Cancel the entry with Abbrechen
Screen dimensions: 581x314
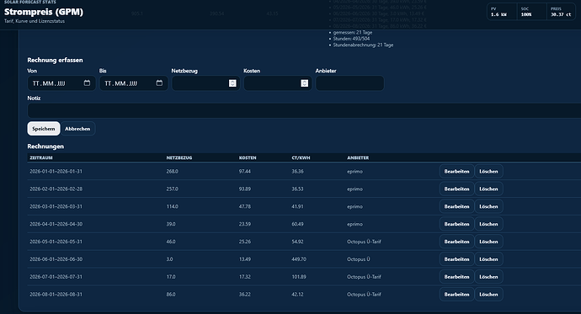coord(77,129)
